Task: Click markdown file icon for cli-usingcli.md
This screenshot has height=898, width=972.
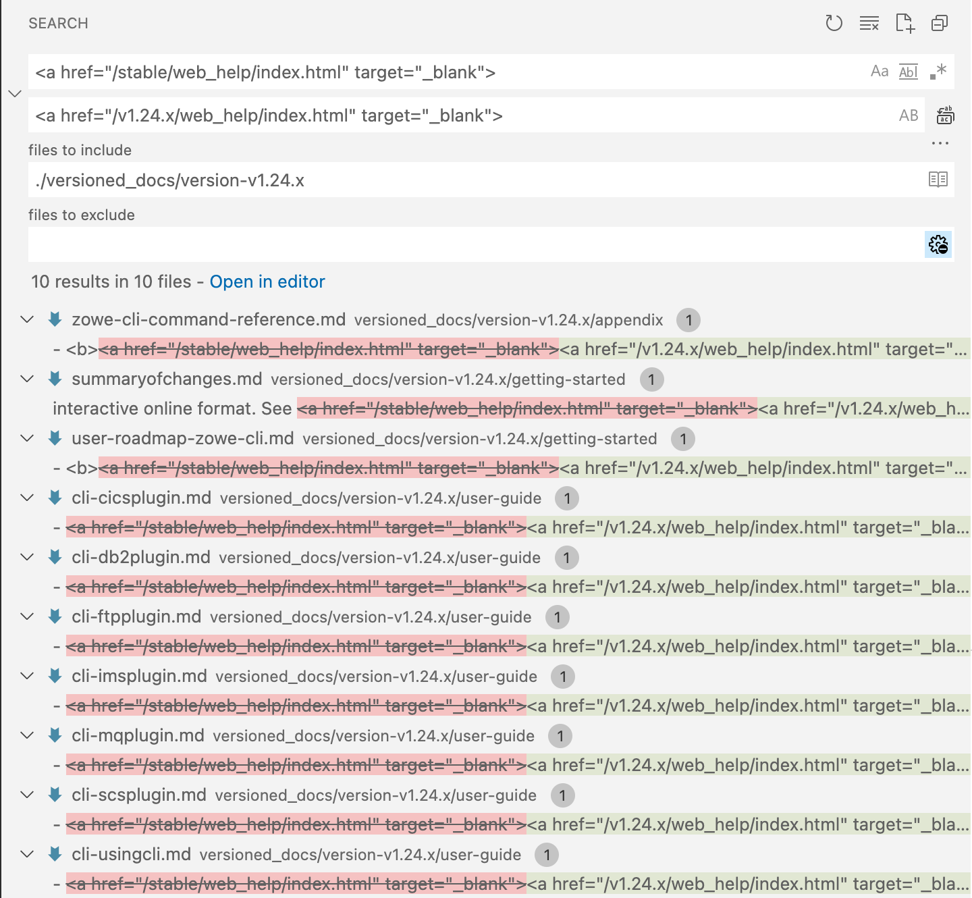Action: [55, 854]
